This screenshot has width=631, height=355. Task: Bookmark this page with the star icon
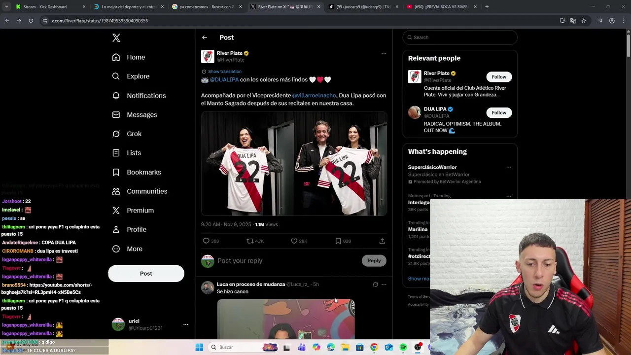(x=584, y=21)
